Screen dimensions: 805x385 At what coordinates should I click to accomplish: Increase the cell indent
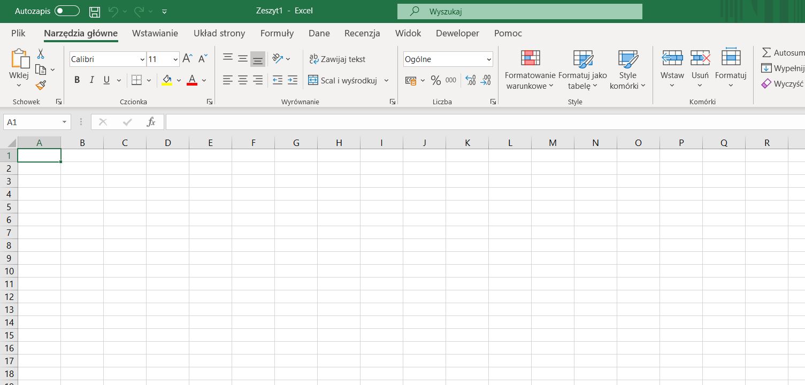point(293,80)
